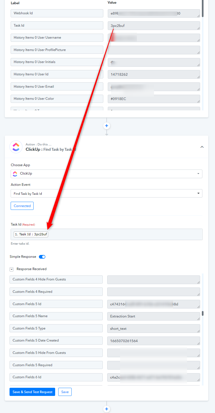The image size is (215, 413).
Task: Click Save & Send Test Request
Action: [32, 392]
